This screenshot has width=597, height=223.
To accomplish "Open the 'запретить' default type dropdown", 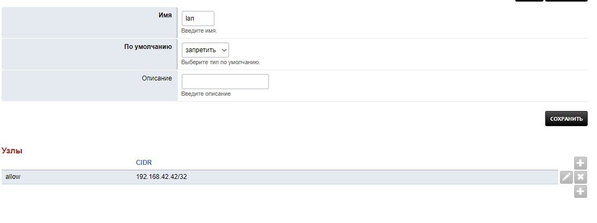I will click(x=205, y=50).
